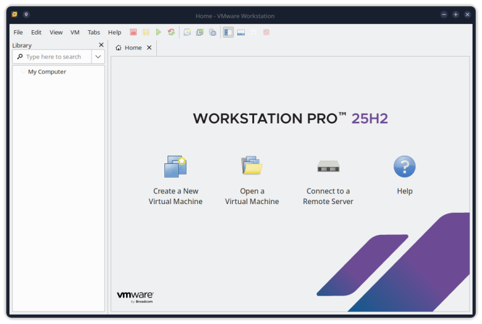Toggle the Show Library sidebar toolbar button
482x324 pixels.
point(228,32)
